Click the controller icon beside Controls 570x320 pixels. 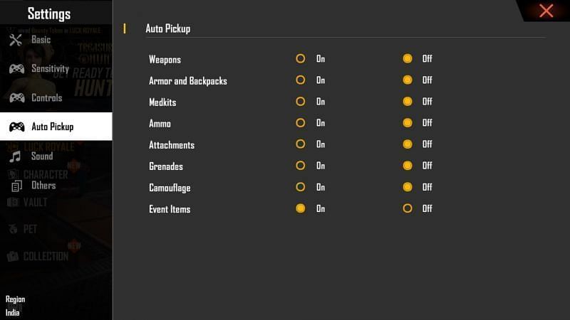tap(16, 98)
